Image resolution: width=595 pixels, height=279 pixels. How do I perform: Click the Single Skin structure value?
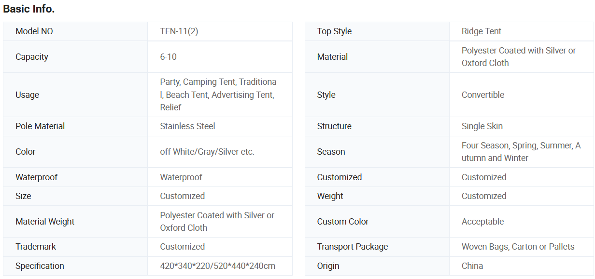(x=482, y=126)
